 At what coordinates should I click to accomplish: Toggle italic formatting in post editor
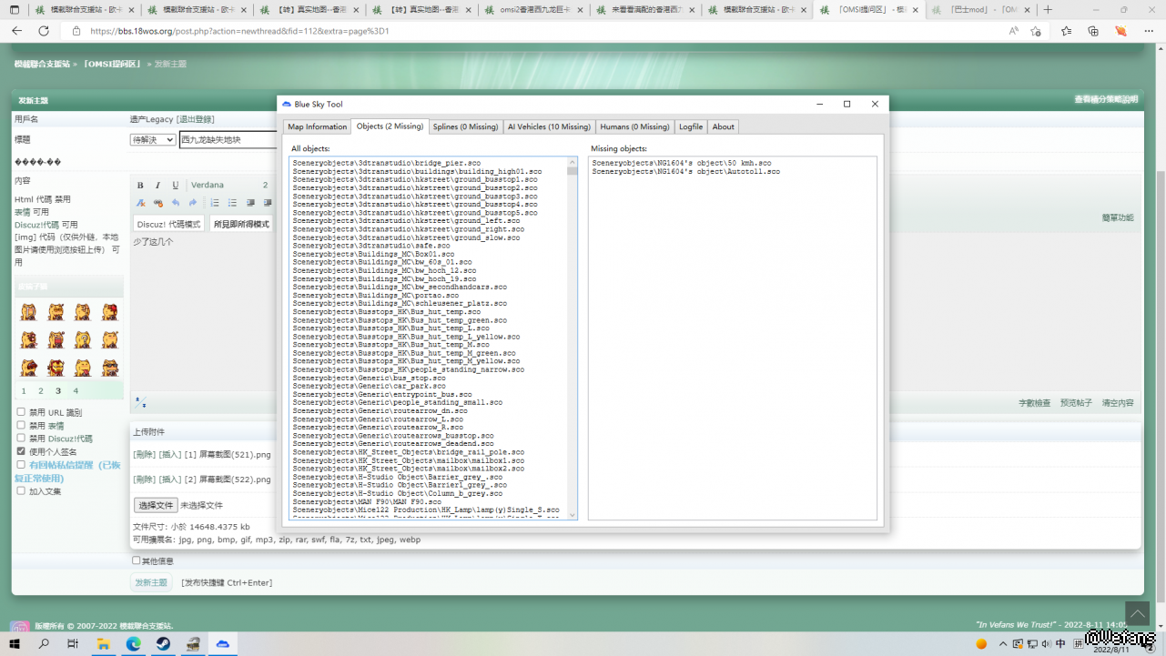tap(157, 186)
